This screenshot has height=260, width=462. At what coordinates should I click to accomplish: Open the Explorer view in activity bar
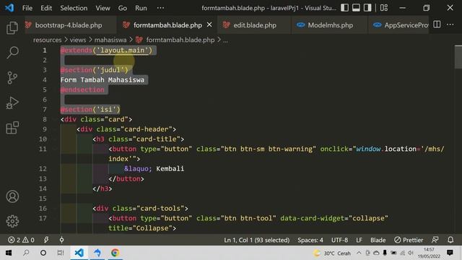(12, 27)
